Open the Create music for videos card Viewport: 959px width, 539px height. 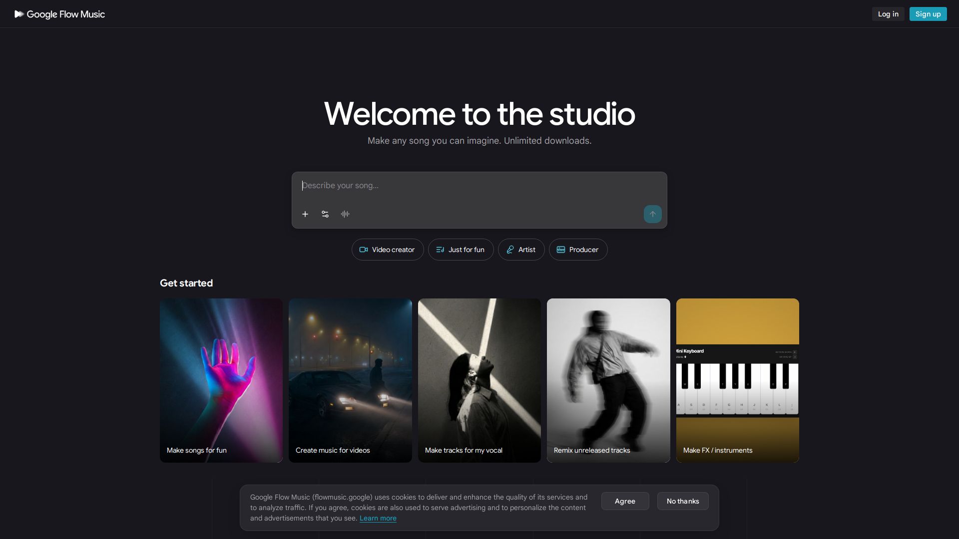tap(350, 380)
